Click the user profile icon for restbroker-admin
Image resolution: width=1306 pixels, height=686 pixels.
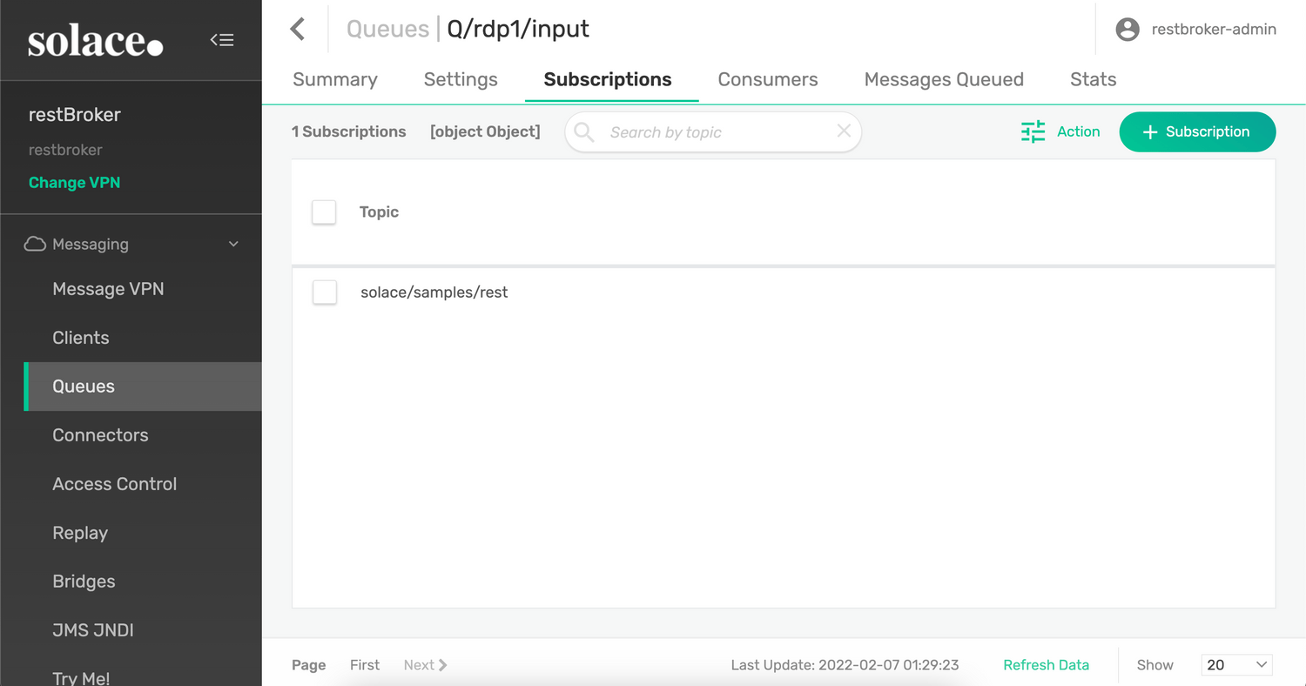(1127, 29)
